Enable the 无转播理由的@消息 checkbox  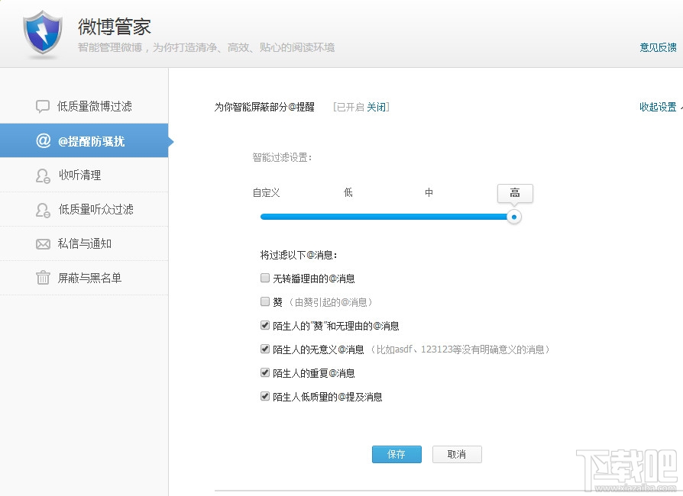pos(265,278)
